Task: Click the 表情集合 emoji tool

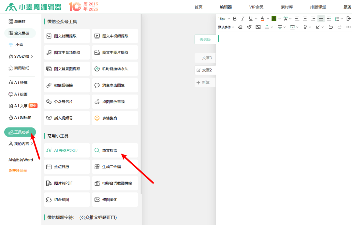Action: coord(115,118)
